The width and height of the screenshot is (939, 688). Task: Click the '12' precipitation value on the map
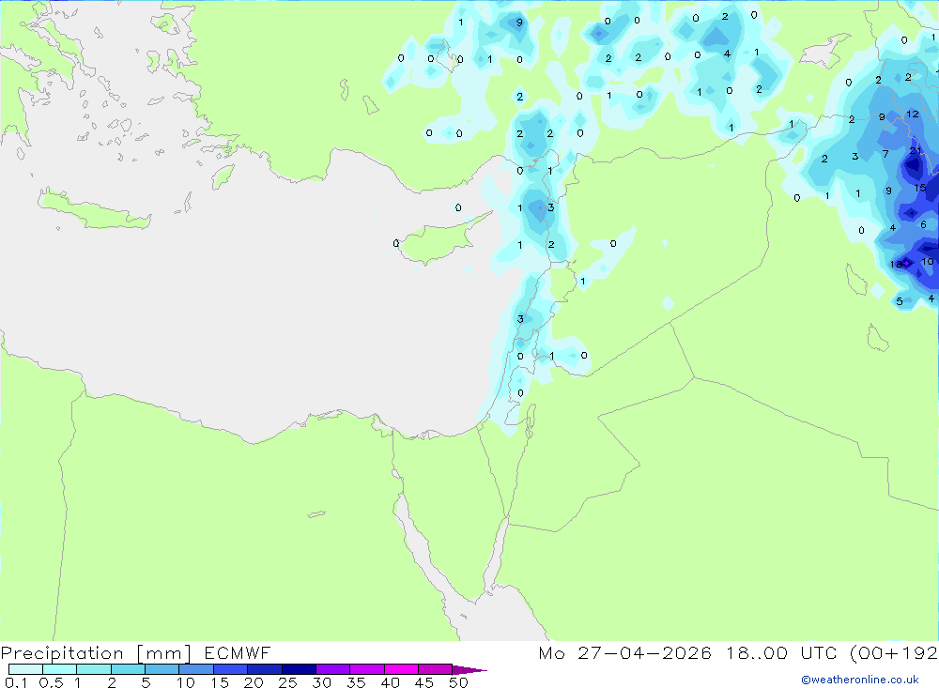tap(913, 114)
